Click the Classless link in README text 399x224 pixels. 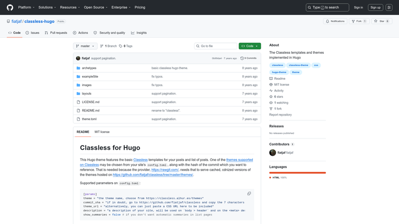[x=141, y=160]
